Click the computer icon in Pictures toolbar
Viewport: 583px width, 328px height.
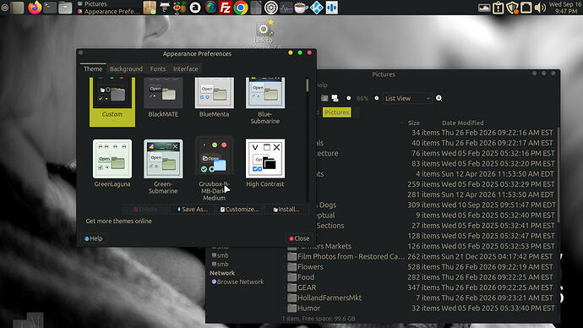pos(335,98)
